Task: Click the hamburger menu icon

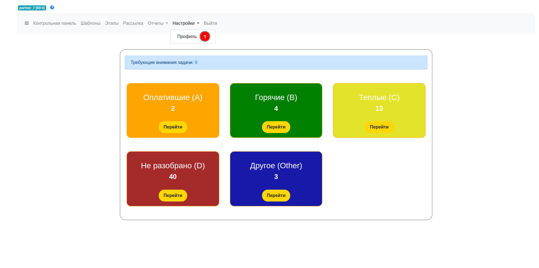Action: [27, 23]
